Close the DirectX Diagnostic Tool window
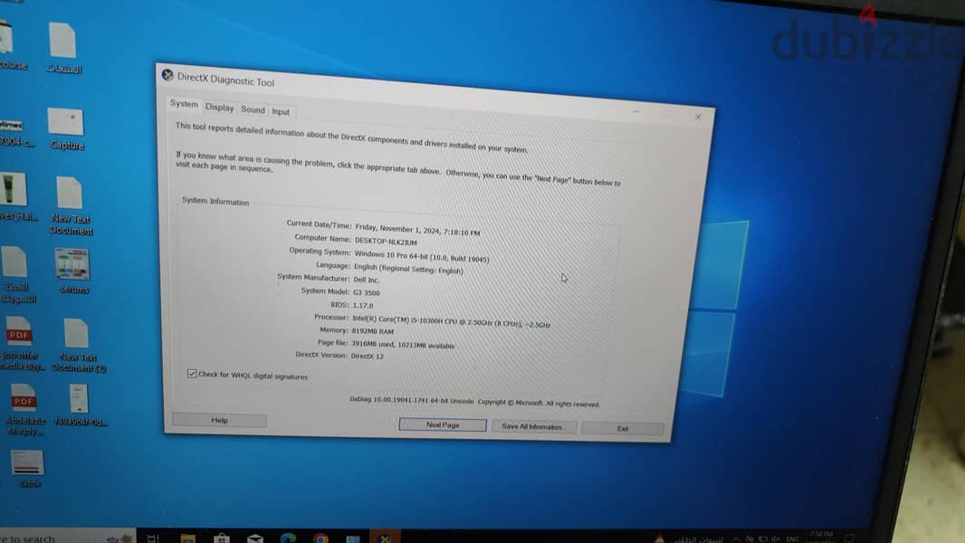 click(698, 117)
